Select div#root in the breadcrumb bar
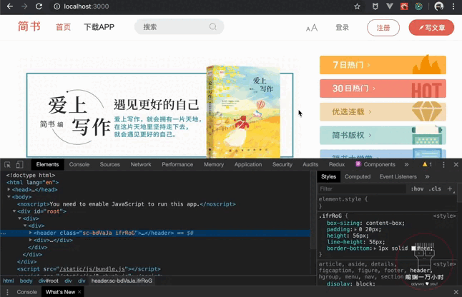The image size is (462, 297). coord(49,281)
